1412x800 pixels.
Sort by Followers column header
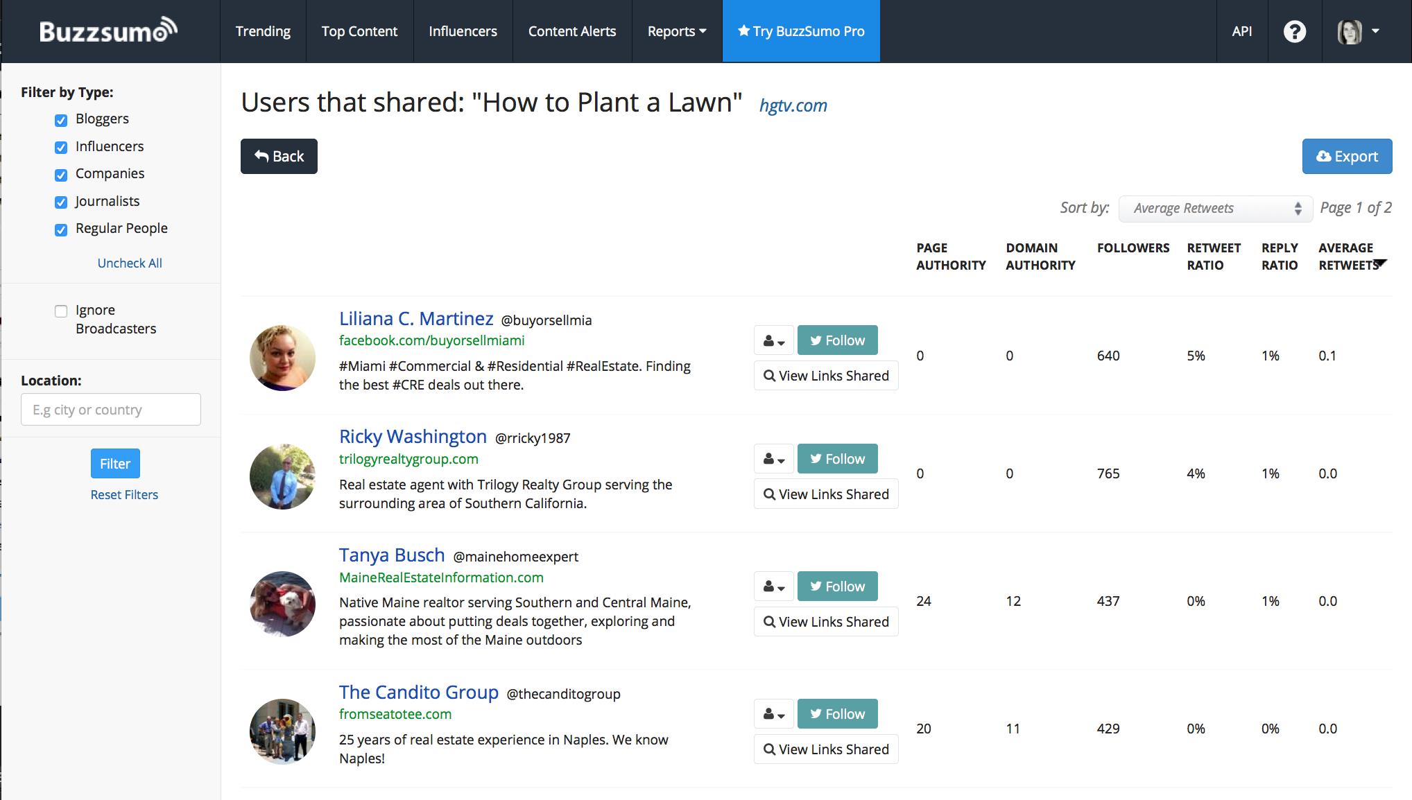pyautogui.click(x=1133, y=248)
